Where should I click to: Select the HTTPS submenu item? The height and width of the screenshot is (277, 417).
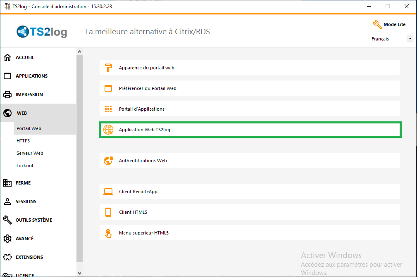pos(45,141)
